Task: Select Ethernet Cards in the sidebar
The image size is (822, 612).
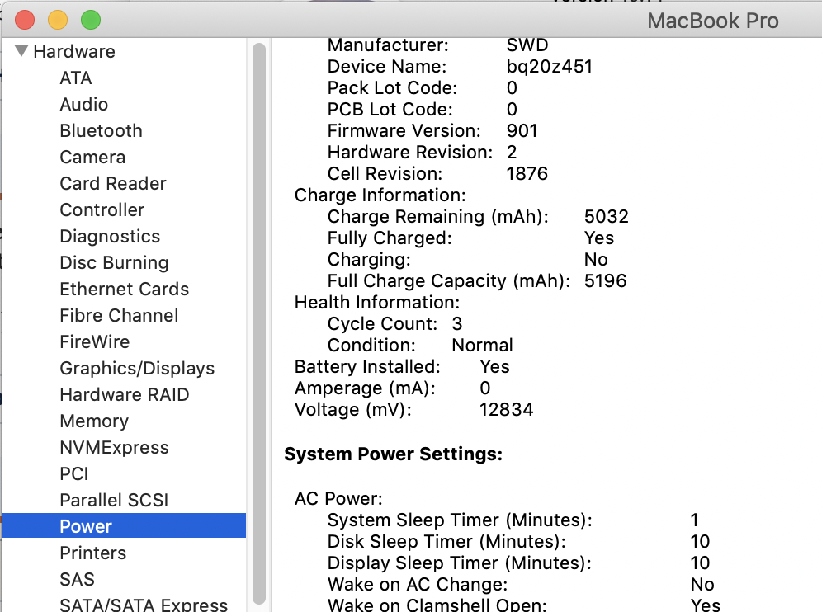Action: point(124,290)
